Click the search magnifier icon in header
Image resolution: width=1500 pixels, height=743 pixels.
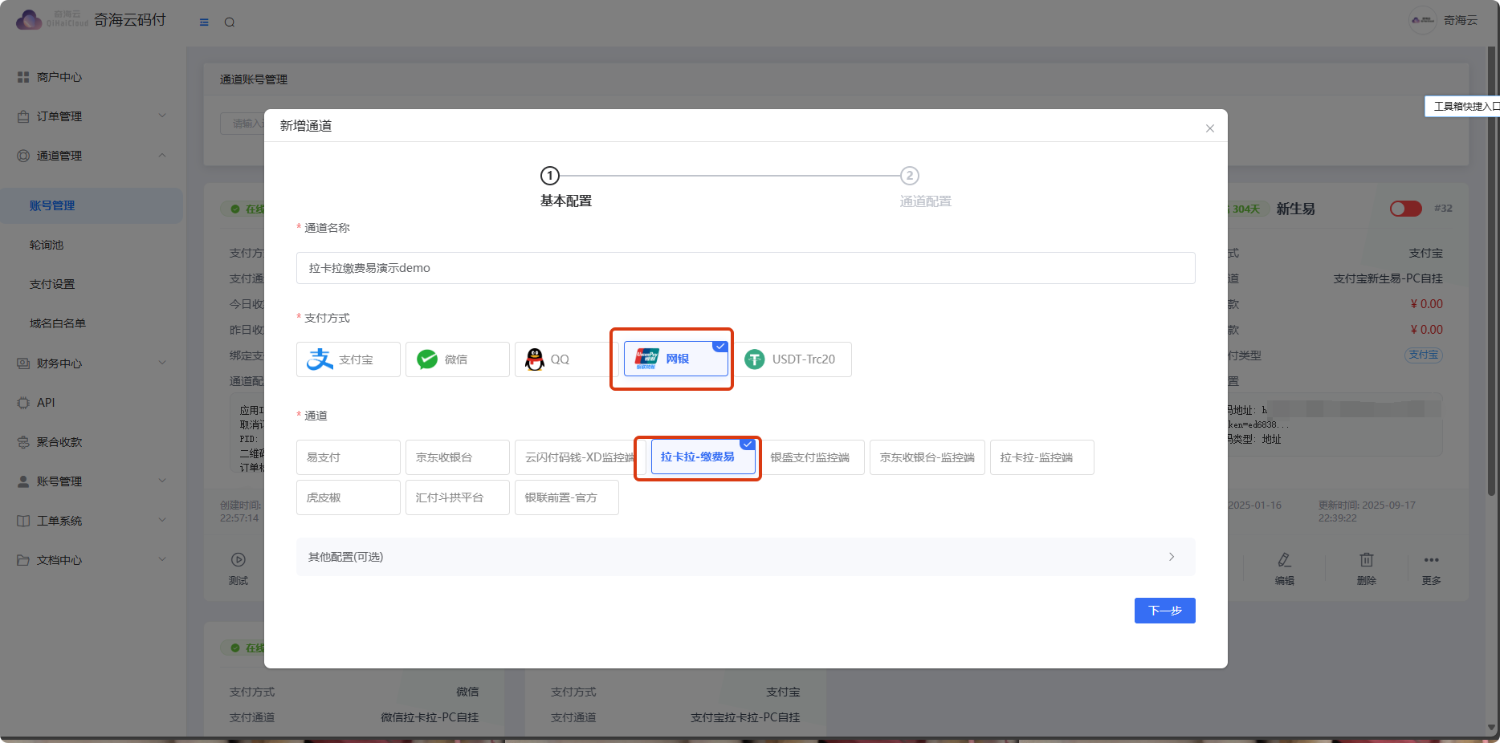230,22
